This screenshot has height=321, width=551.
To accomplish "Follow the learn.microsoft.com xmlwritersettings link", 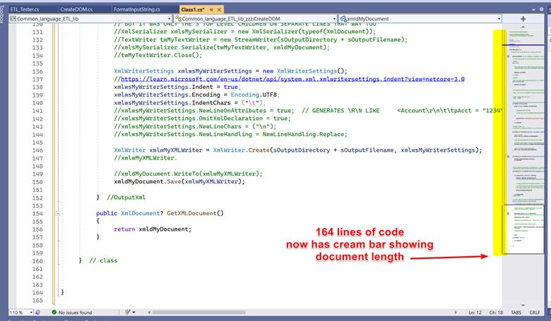I will click(292, 79).
